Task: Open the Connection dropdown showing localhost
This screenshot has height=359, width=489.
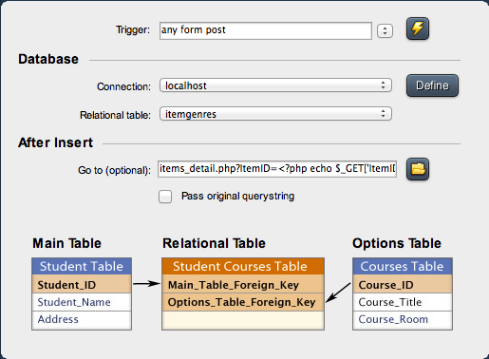Action: 275,85
